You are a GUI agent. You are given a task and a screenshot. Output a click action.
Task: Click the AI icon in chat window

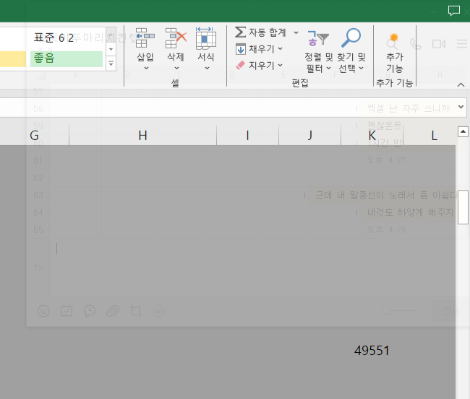[x=159, y=312]
